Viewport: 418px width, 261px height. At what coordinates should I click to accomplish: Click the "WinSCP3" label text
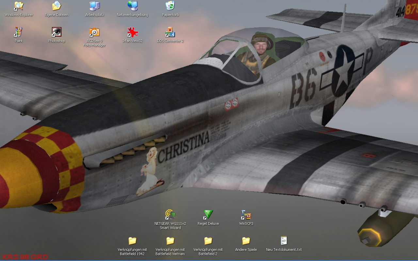click(246, 224)
